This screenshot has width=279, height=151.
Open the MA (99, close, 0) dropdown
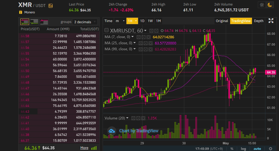135,49
